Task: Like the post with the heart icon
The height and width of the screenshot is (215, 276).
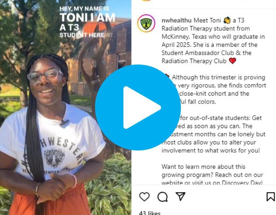Action: [144, 197]
